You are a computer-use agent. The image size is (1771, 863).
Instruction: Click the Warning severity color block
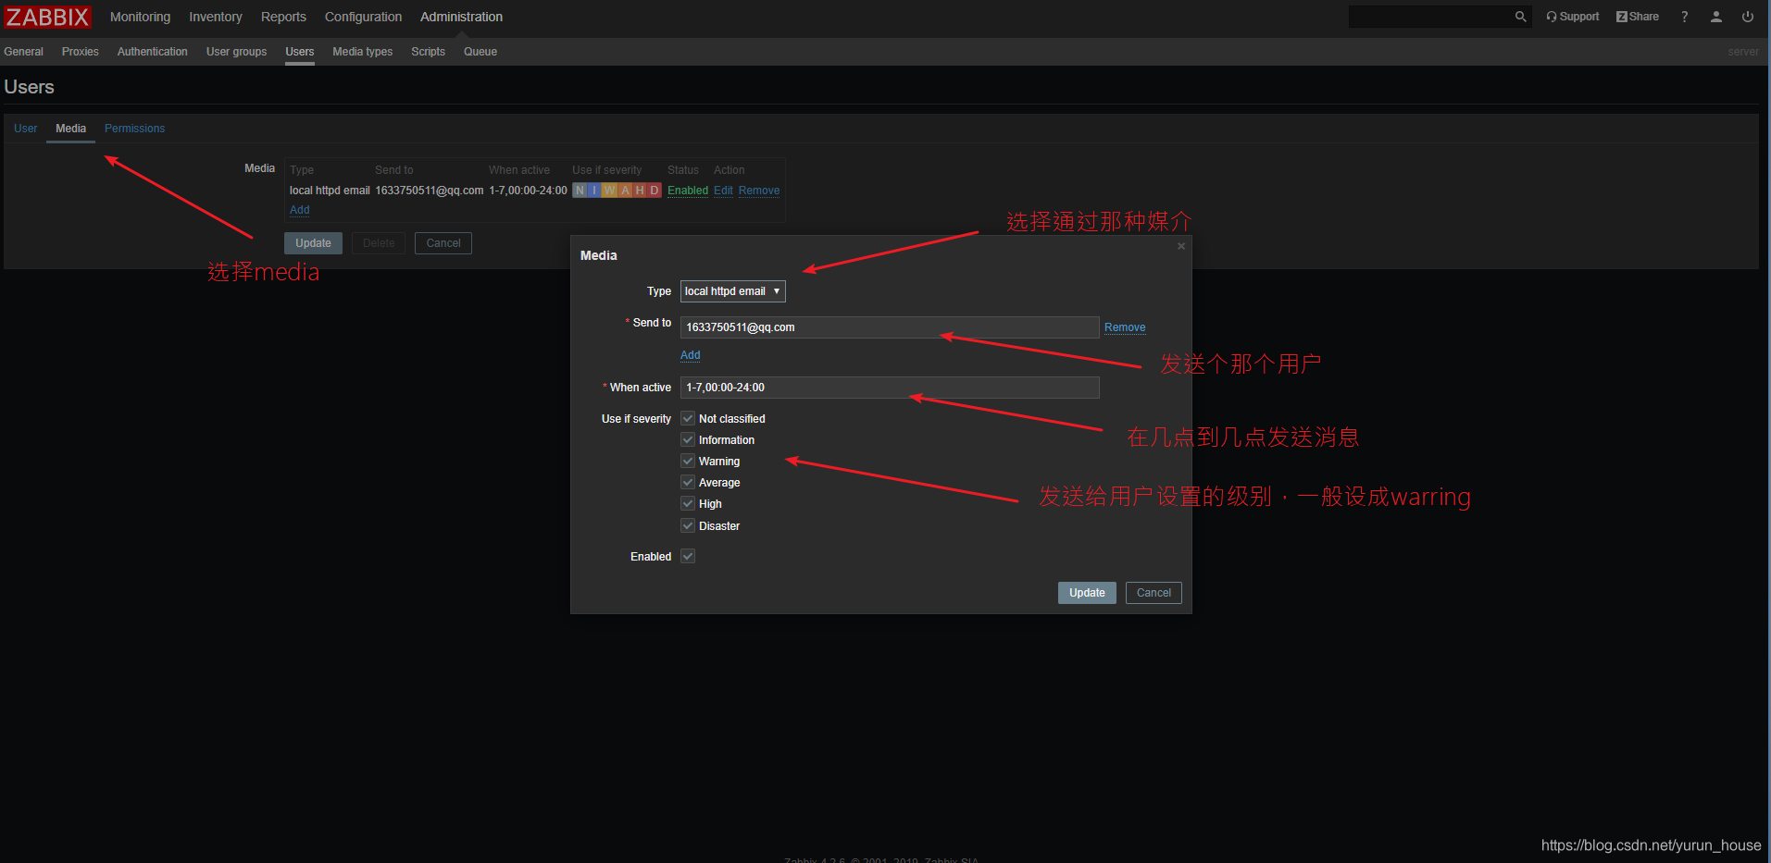[x=609, y=190]
